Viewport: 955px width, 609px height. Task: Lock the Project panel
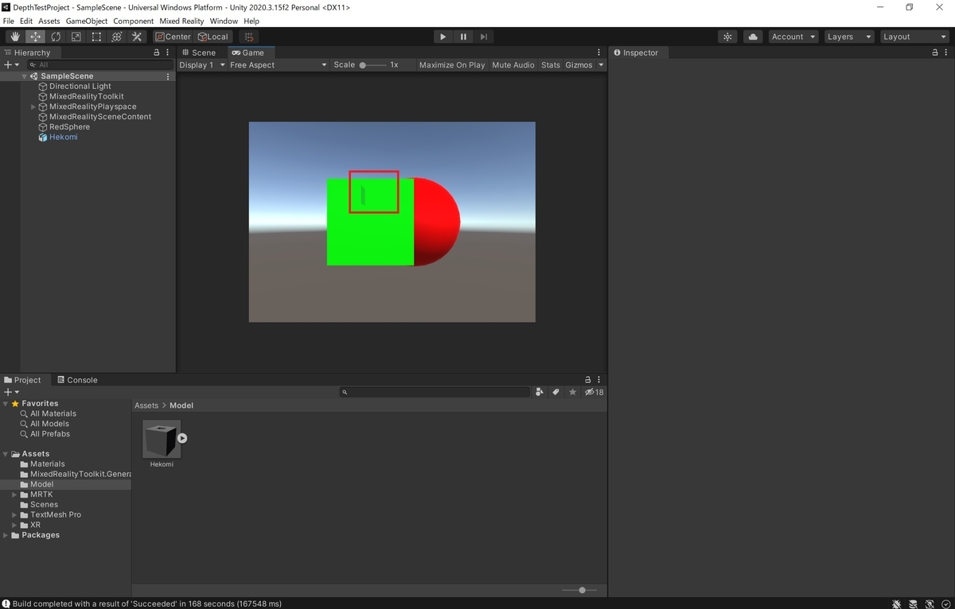(588, 380)
